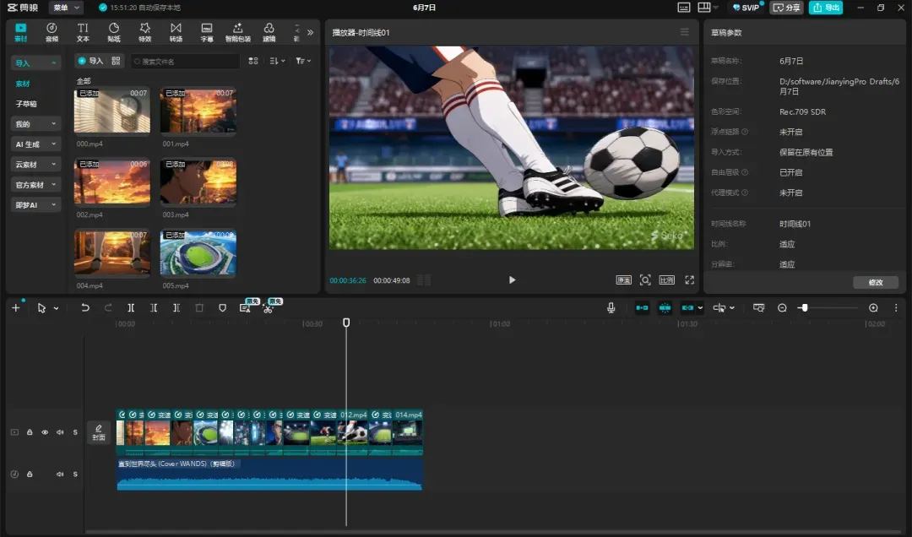Open the 文本 text panel
This screenshot has height=537, width=912.
pyautogui.click(x=83, y=32)
